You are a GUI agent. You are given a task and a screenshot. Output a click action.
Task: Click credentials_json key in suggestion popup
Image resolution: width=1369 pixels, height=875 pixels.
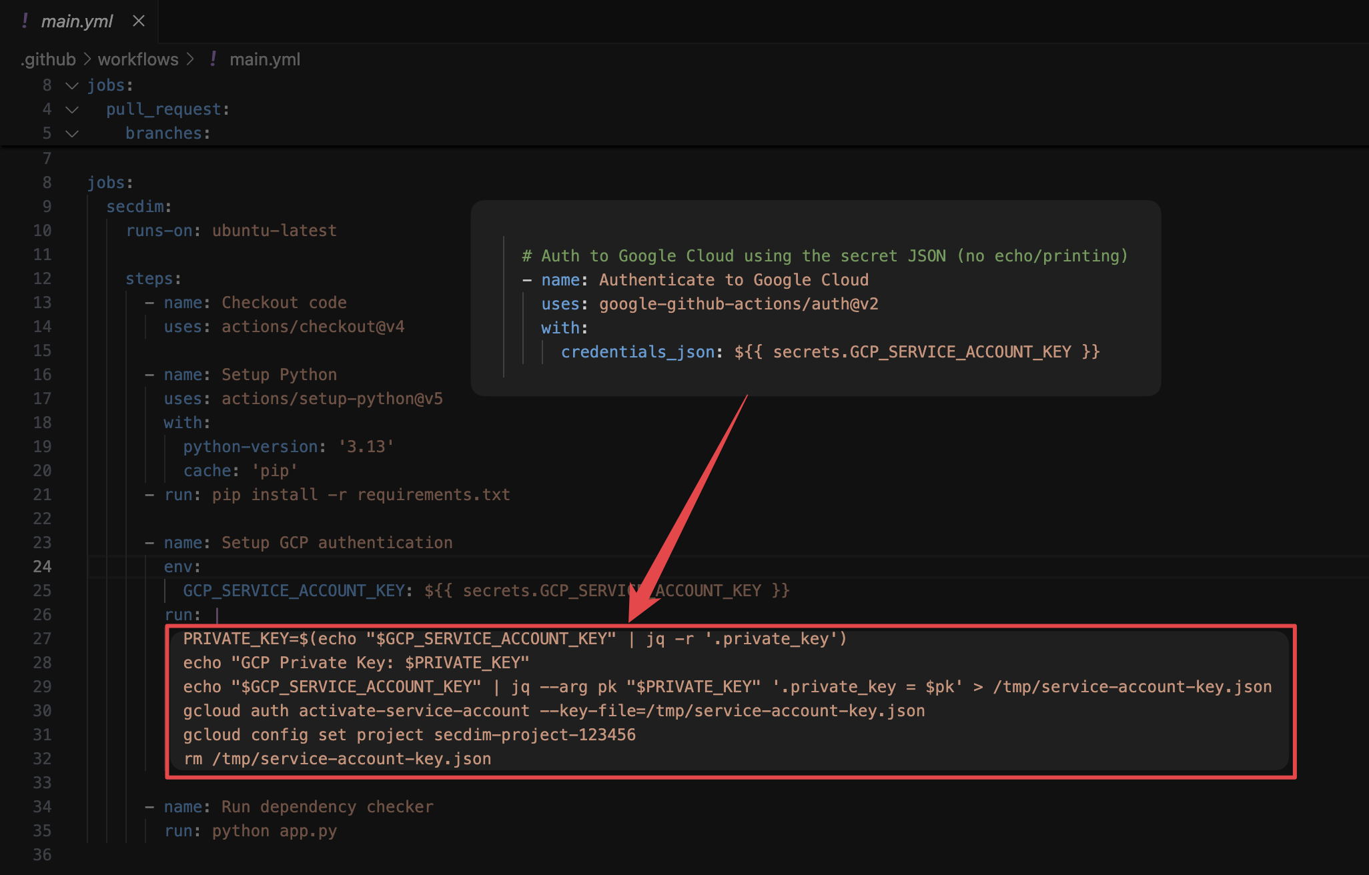[637, 352]
